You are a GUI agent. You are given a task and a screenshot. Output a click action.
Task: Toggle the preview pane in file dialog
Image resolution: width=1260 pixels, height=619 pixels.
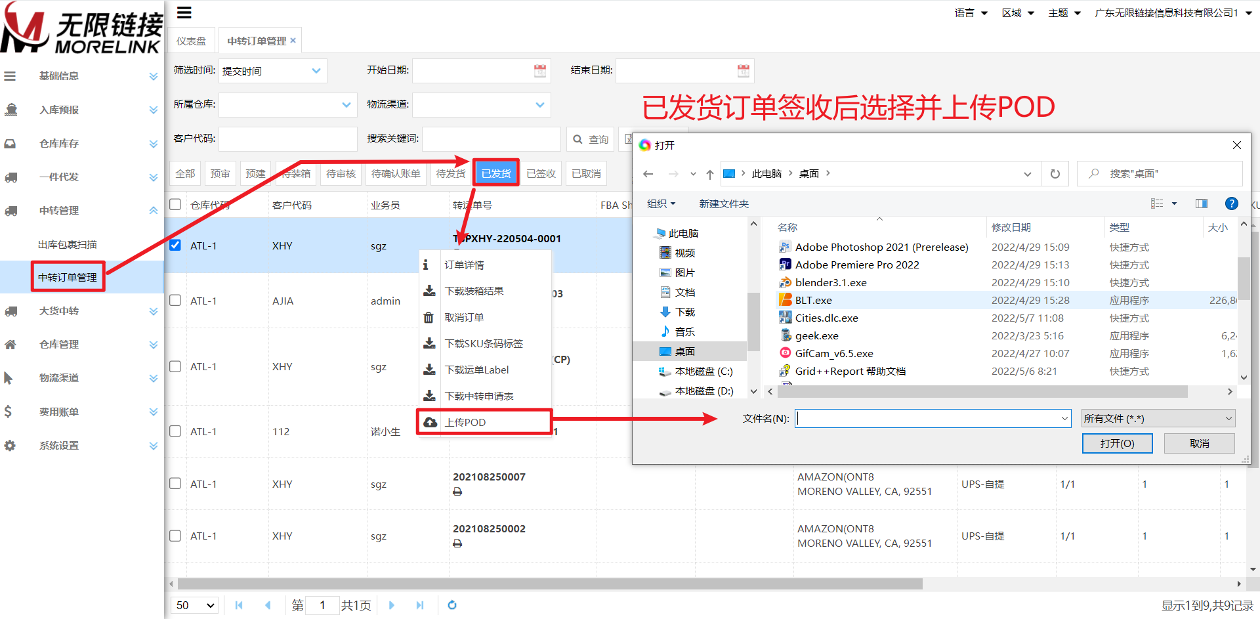point(1202,203)
